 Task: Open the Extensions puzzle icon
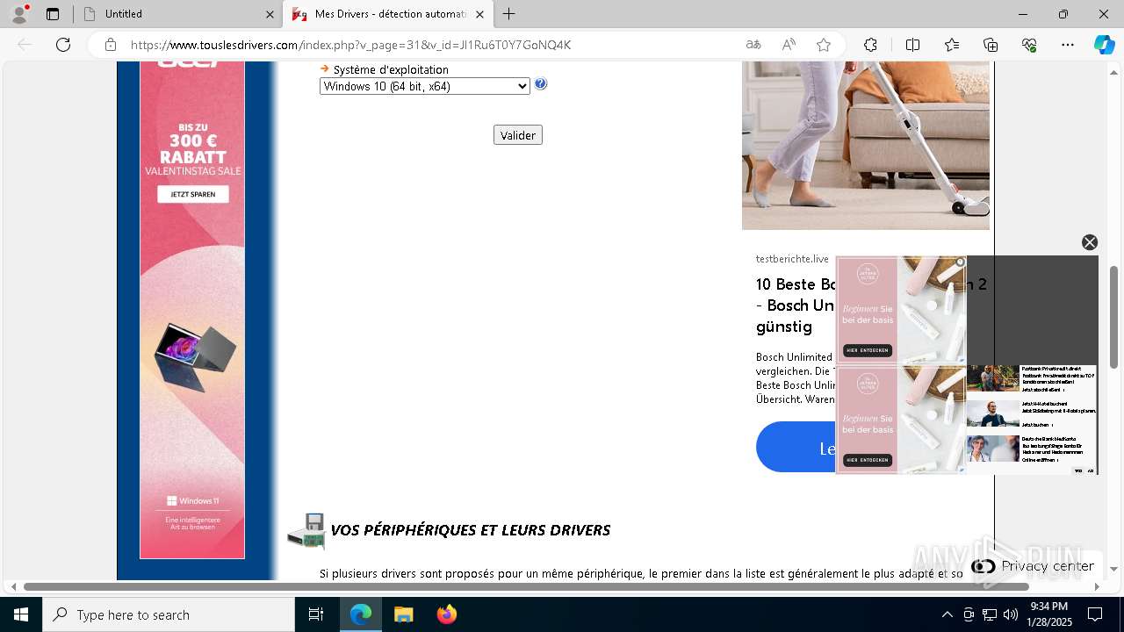pos(870,45)
